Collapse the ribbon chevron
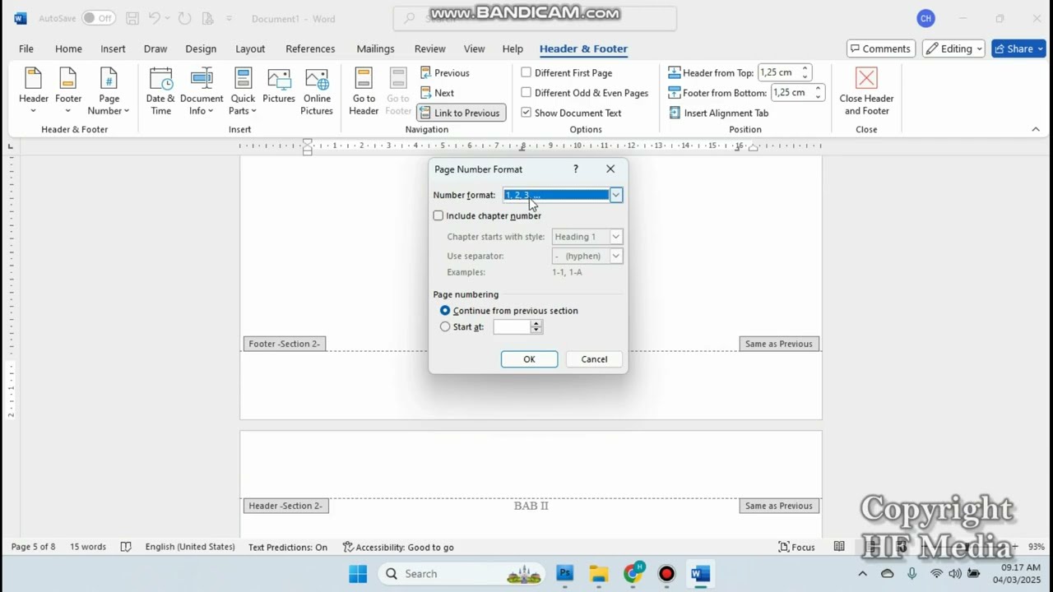1053x592 pixels. [x=1036, y=129]
